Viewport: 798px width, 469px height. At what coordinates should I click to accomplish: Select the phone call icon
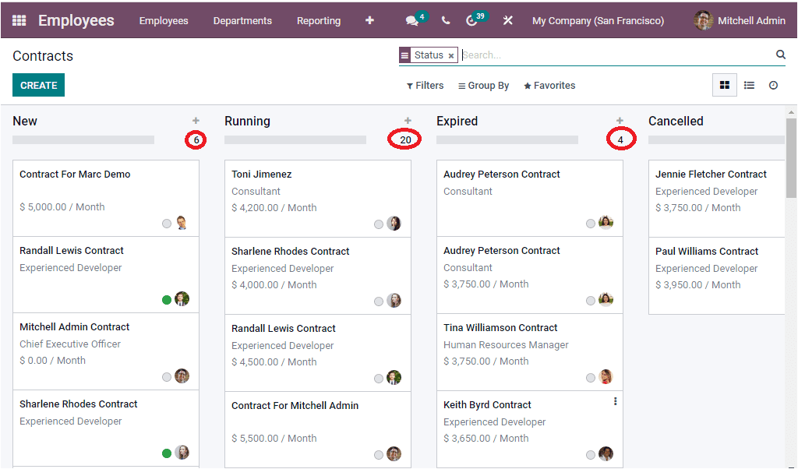point(445,20)
